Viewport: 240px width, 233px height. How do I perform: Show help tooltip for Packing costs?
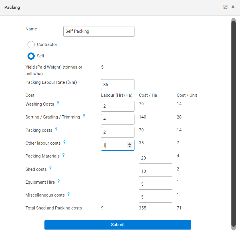(56, 129)
